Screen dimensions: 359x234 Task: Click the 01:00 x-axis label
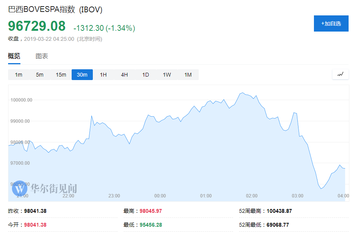pos(206,196)
